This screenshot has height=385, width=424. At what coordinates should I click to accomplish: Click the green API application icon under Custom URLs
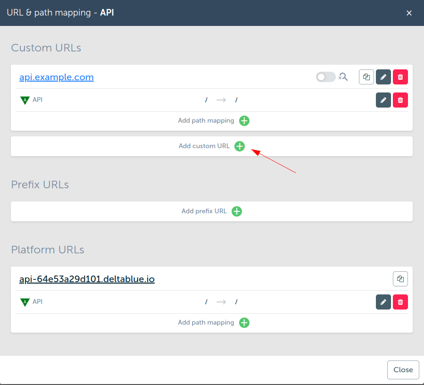(25, 100)
